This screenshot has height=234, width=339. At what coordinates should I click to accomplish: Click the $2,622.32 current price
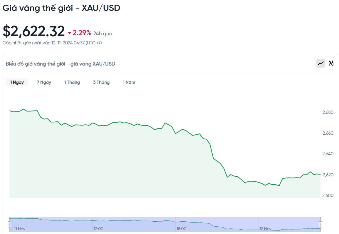(34, 31)
